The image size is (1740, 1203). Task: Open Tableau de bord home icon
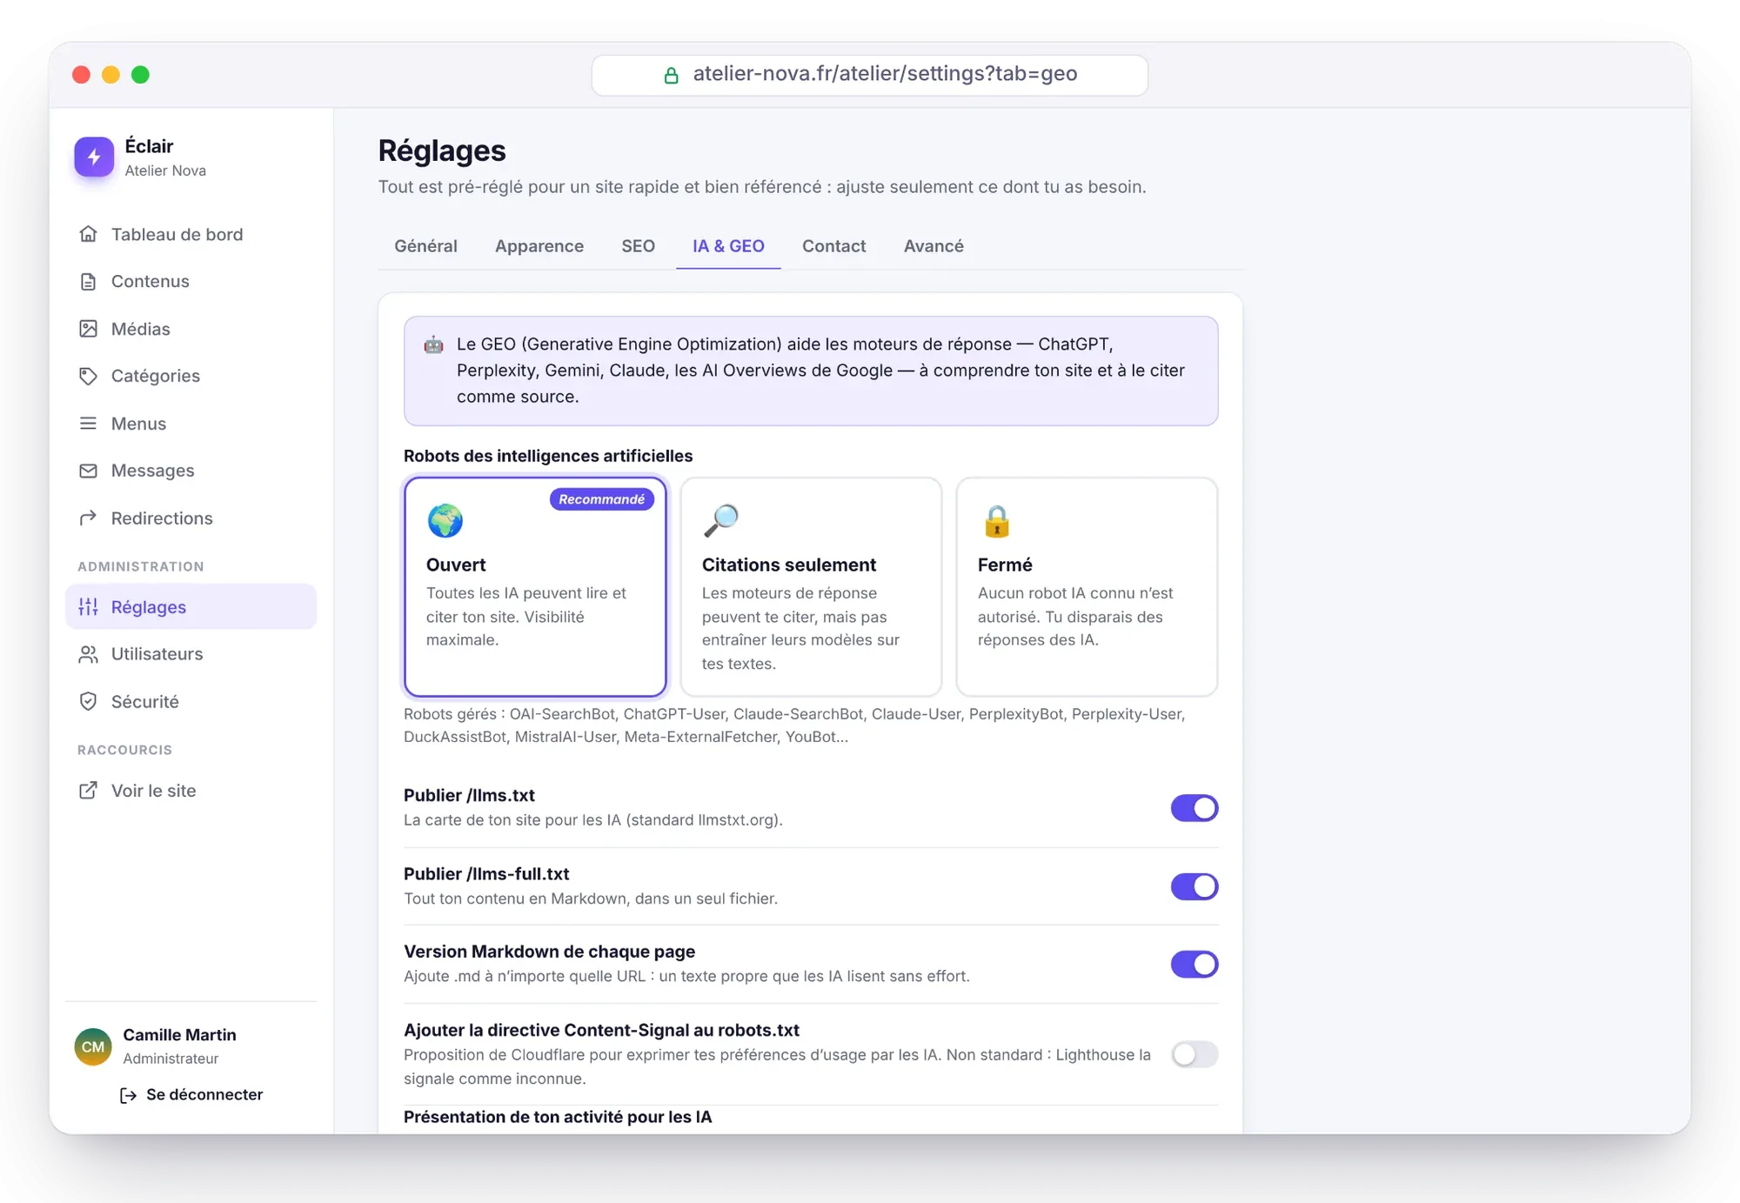[88, 234]
